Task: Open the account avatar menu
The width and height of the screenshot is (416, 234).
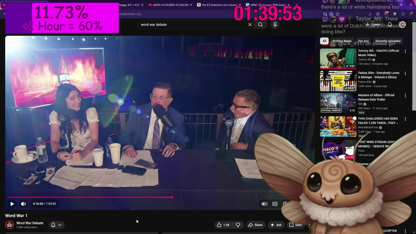Action: [402, 24]
